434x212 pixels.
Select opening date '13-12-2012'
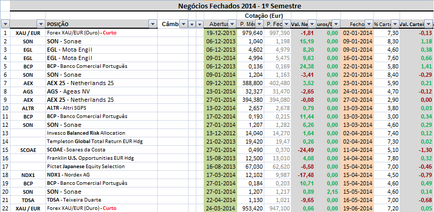(221, 133)
